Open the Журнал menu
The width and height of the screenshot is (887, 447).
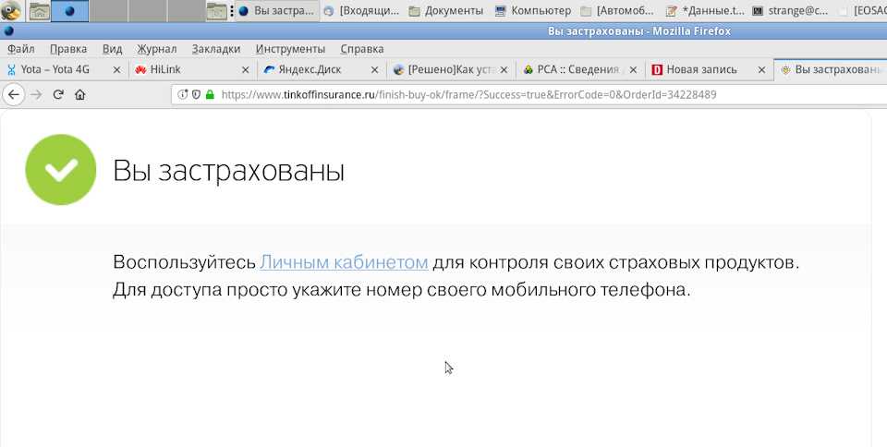[x=157, y=49]
